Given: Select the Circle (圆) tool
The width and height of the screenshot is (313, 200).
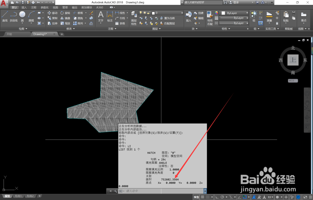Looking at the screenshot, I should point(22,16).
